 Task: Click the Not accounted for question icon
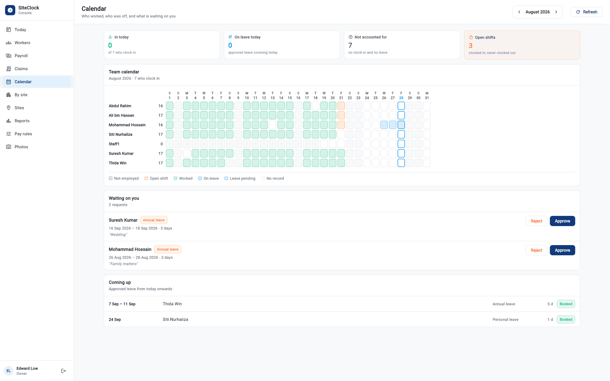point(350,37)
